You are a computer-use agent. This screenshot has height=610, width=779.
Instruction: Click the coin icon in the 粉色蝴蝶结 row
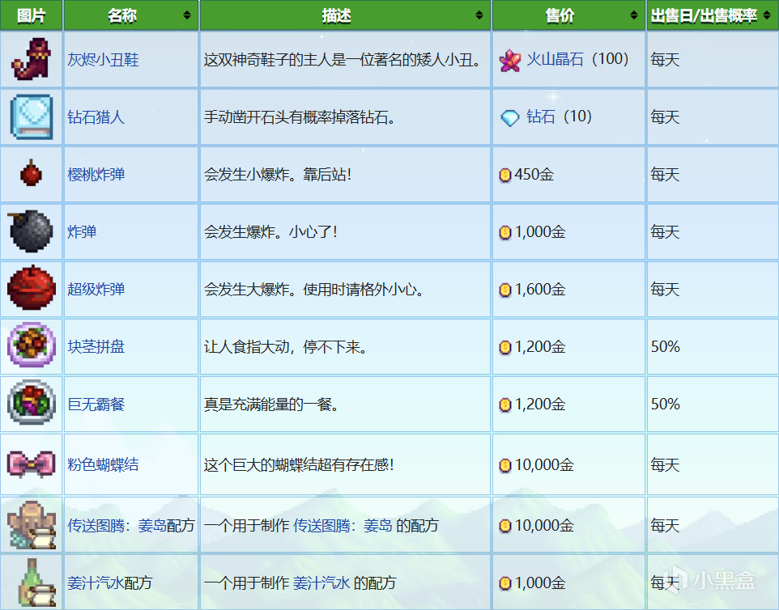coord(504,465)
